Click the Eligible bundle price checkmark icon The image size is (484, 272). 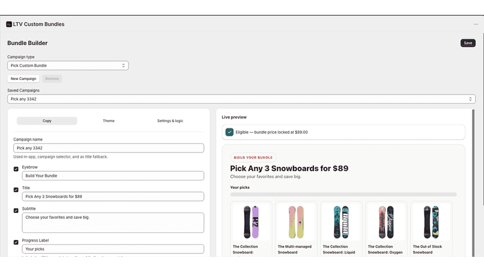tap(229, 132)
